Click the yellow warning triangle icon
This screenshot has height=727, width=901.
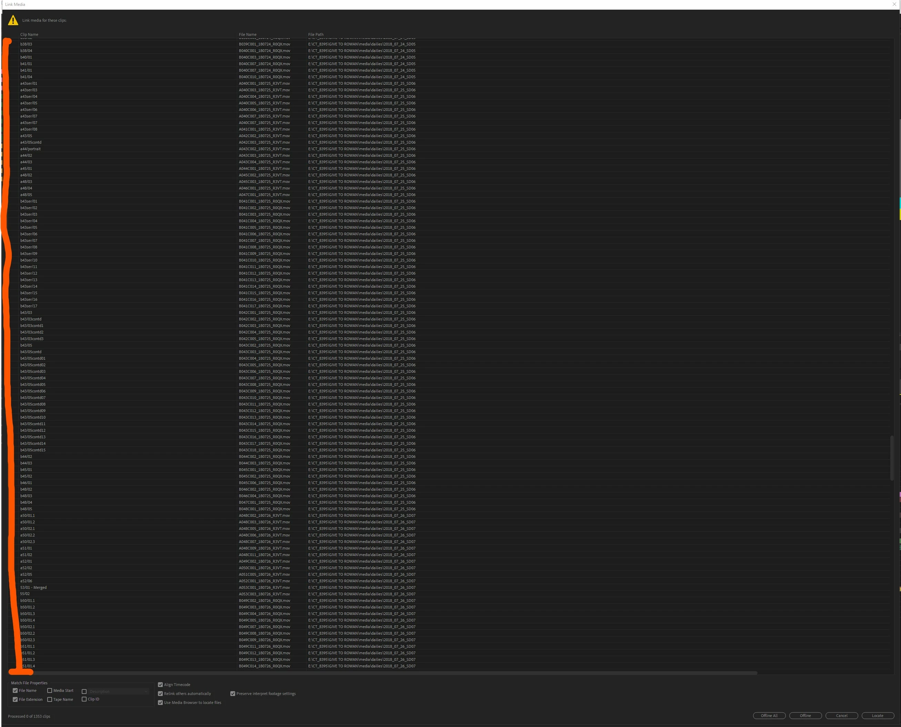[13, 20]
